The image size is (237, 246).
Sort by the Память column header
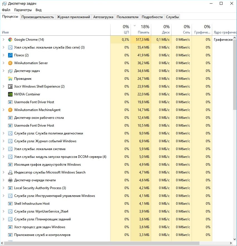(x=141, y=30)
